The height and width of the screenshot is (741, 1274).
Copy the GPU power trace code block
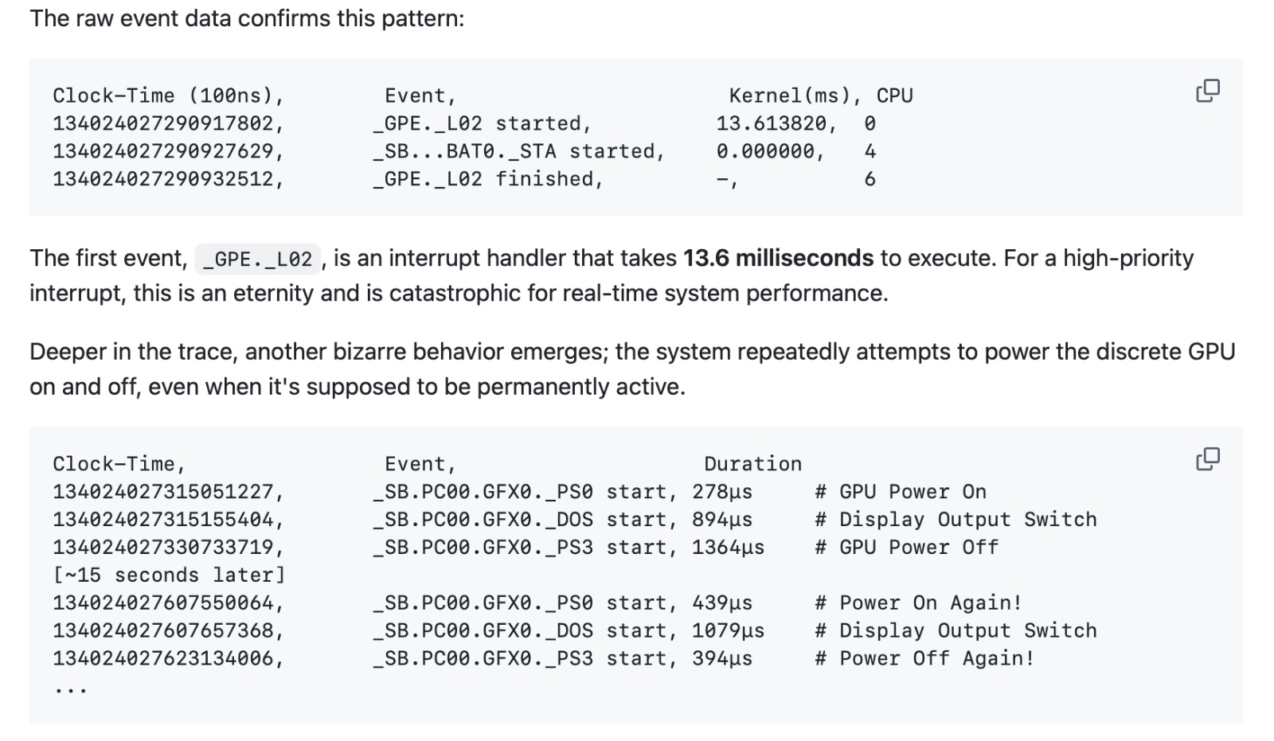pyautogui.click(x=1207, y=459)
